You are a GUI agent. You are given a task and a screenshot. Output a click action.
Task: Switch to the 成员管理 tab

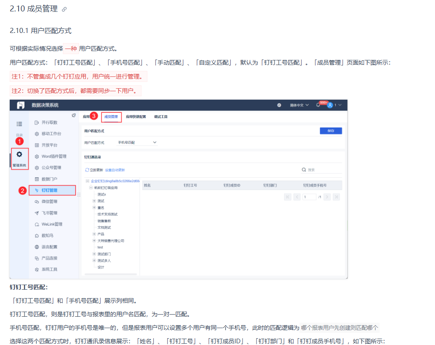tap(111, 117)
